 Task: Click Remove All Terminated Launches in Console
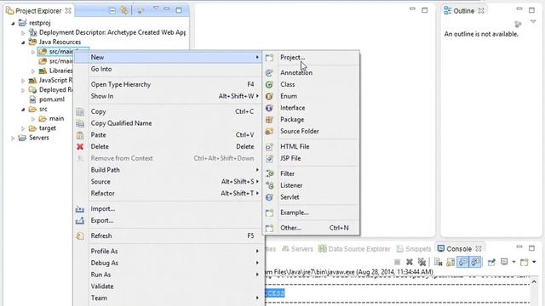tap(422, 262)
